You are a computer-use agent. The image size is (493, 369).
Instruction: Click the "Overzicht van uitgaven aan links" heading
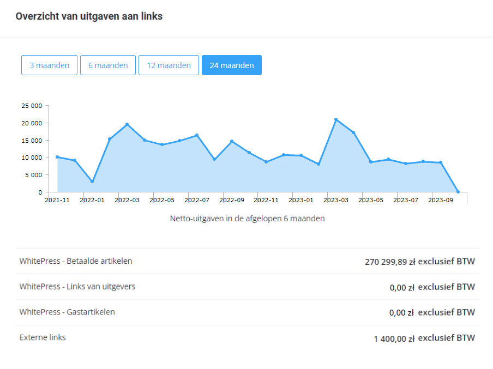pyautogui.click(x=89, y=16)
